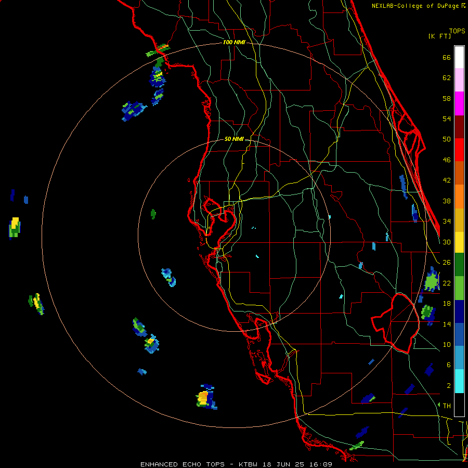This screenshot has width=468, height=468.
Task: Select the magenta swatch in the color scale
Action: pos(459,103)
